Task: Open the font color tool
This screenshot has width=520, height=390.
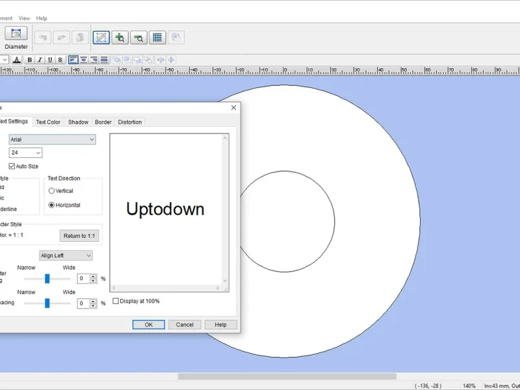Action: point(17,60)
